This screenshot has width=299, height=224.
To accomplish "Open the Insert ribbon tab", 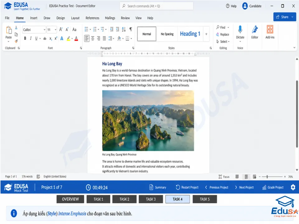I will pos(34,18).
